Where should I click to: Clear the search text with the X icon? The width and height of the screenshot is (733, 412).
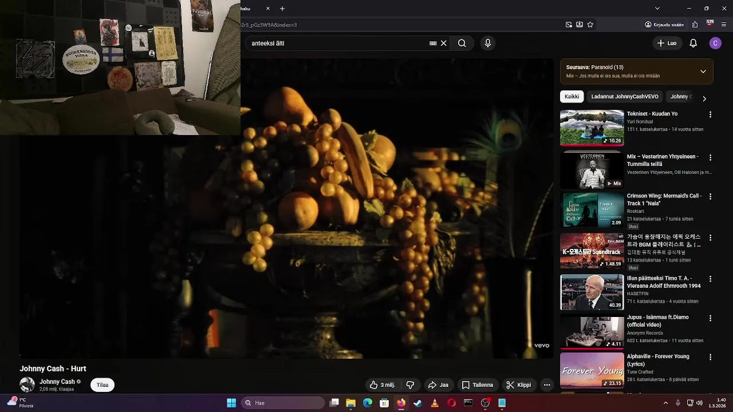(443, 43)
